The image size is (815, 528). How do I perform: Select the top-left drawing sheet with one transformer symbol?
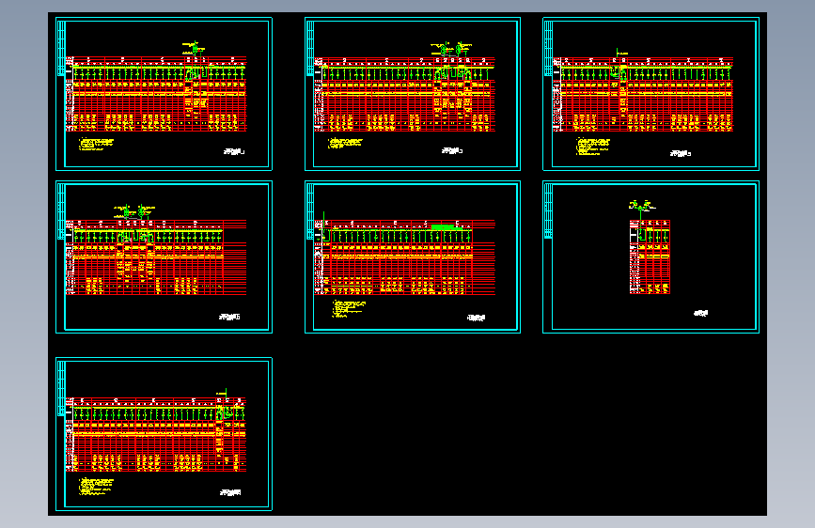[x=164, y=94]
